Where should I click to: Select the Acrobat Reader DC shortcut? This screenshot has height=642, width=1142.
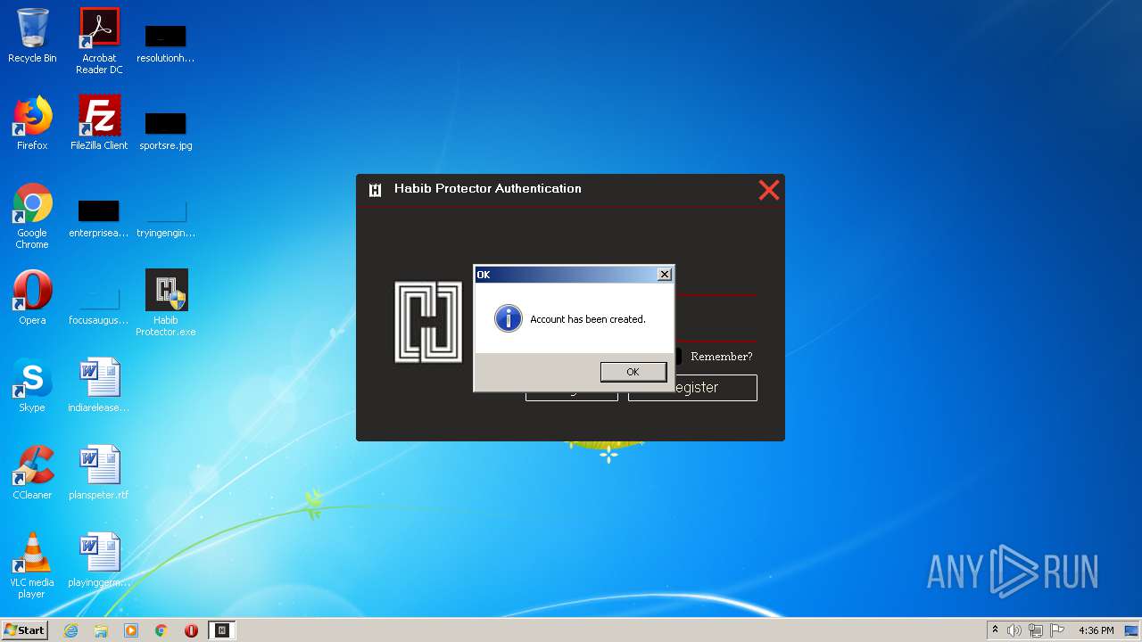click(x=99, y=41)
